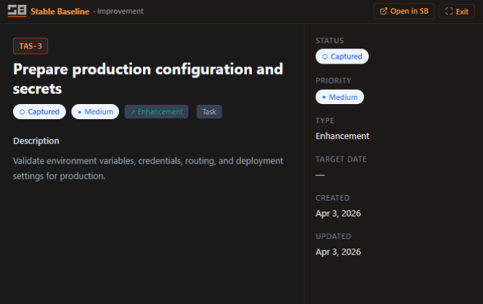
Task: Click the Target Date field label
Action: [x=341, y=159]
